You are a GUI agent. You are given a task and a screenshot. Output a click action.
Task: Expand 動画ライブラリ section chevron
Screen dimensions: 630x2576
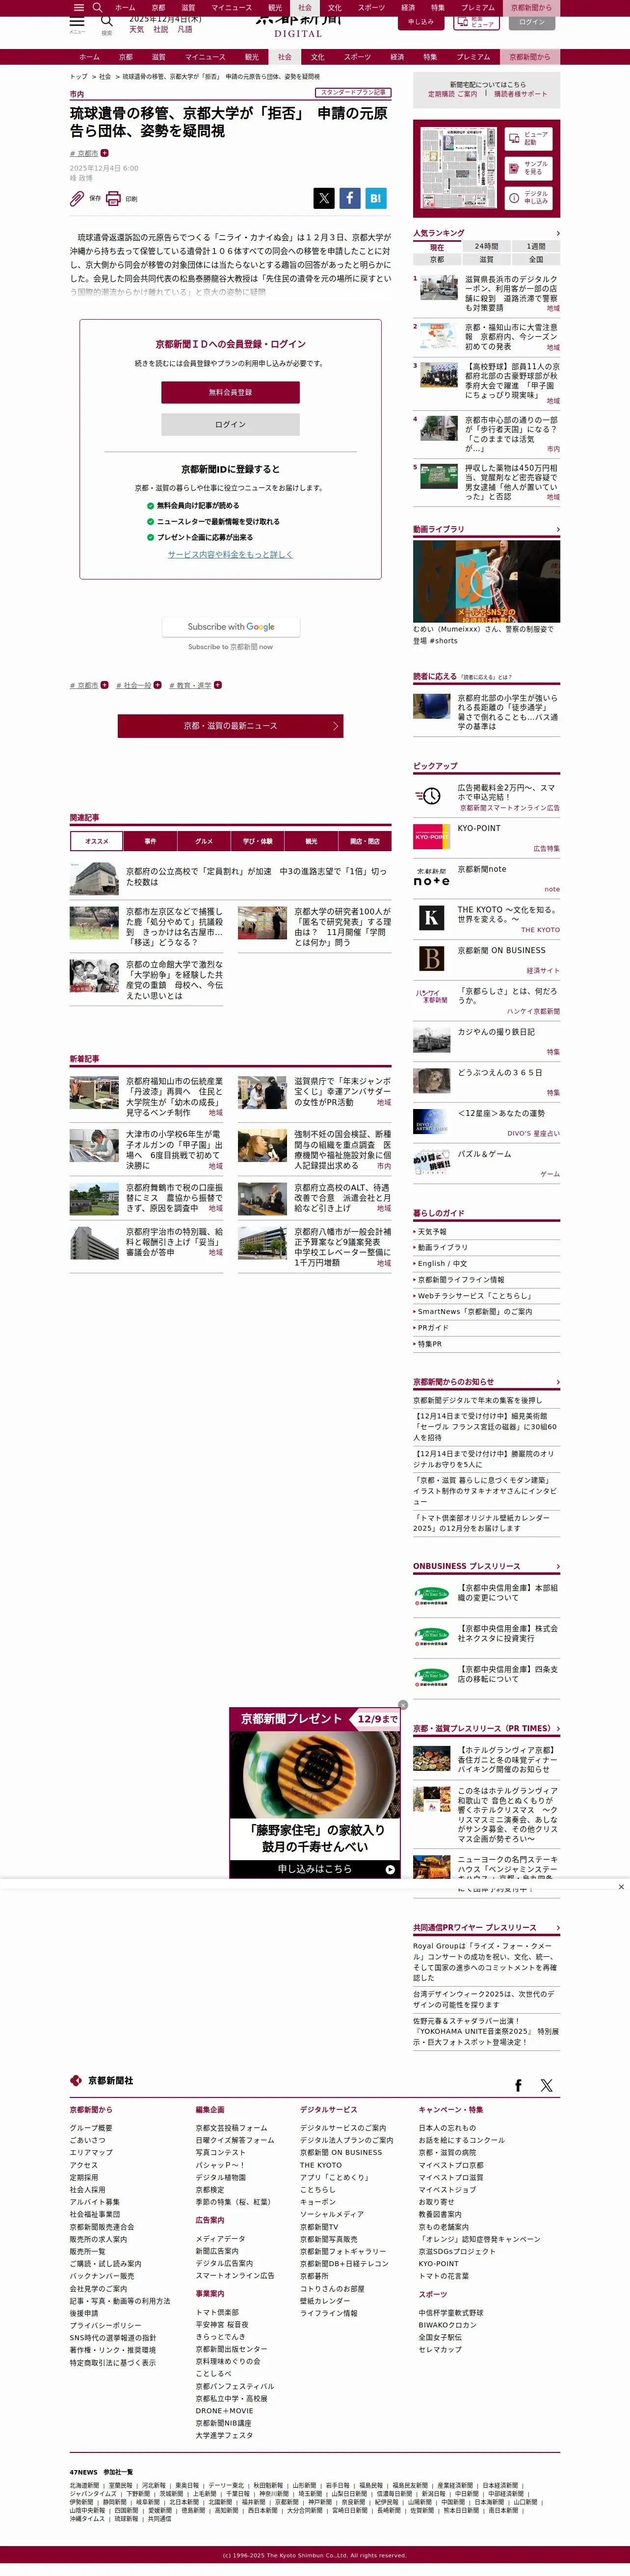(557, 529)
